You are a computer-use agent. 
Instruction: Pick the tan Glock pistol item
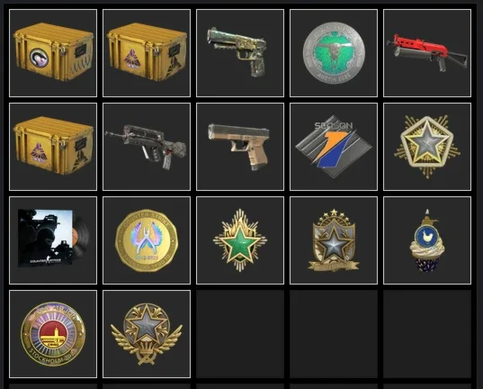[240, 147]
